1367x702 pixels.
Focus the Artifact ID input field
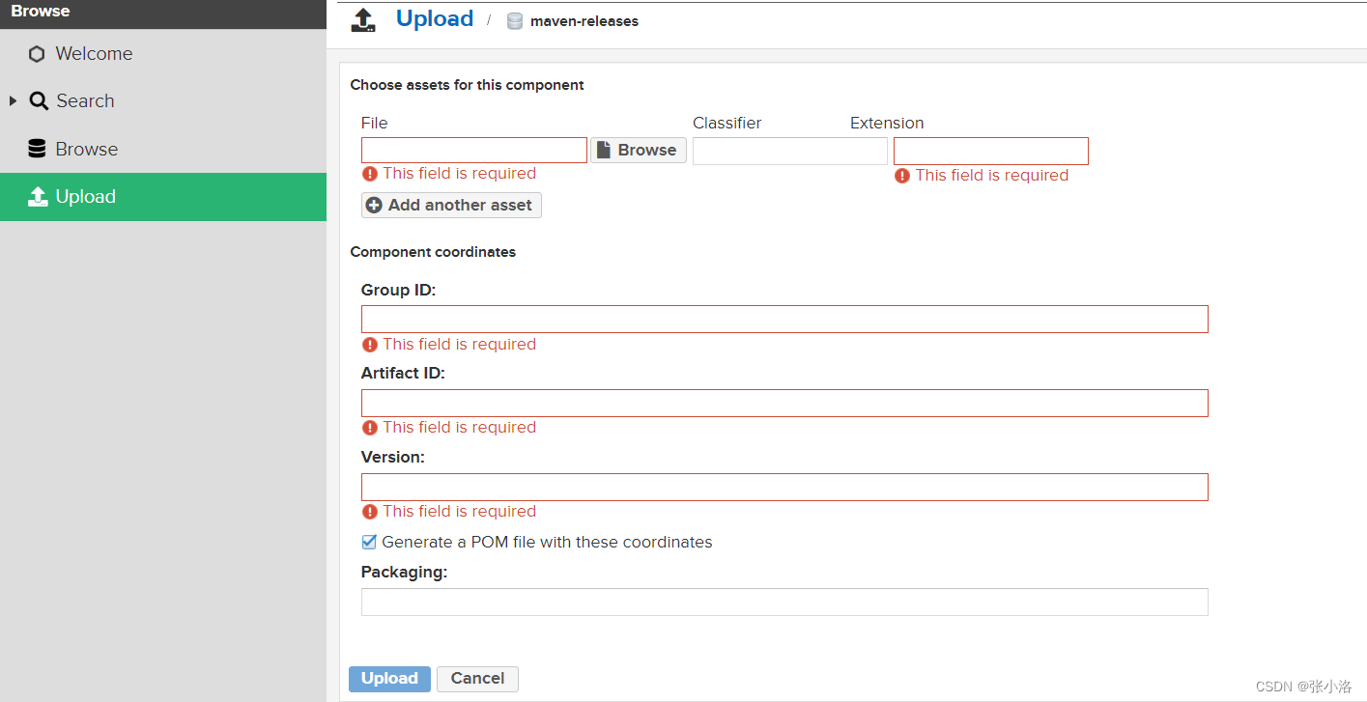tap(783, 404)
